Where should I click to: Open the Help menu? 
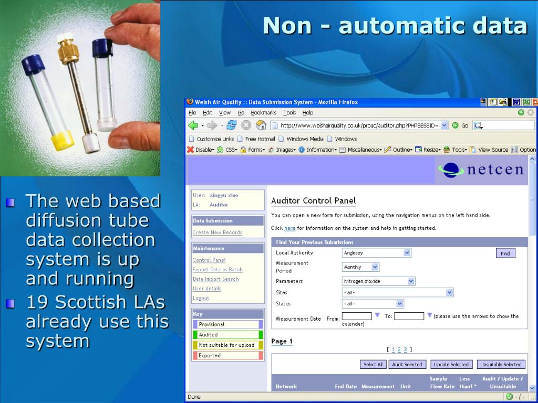point(308,113)
